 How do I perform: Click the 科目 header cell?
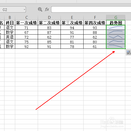point(10,23)
